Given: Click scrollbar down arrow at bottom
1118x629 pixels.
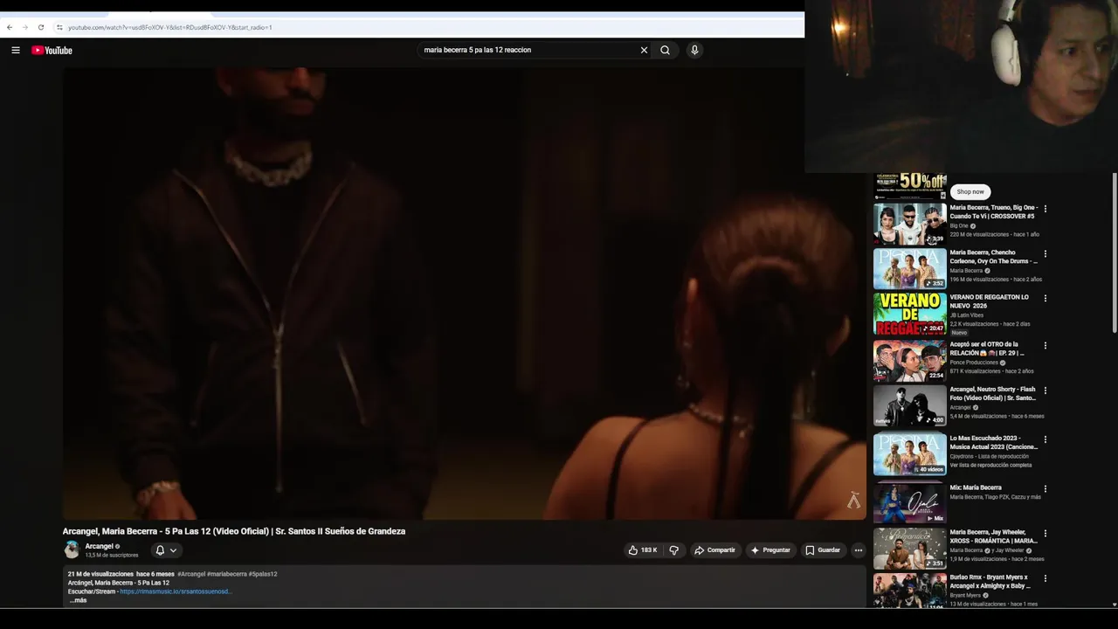Looking at the screenshot, I should pyautogui.click(x=1114, y=604).
